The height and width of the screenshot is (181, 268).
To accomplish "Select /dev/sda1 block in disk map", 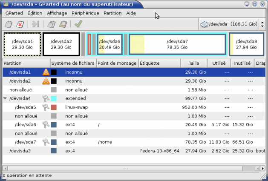I will 23,44.
